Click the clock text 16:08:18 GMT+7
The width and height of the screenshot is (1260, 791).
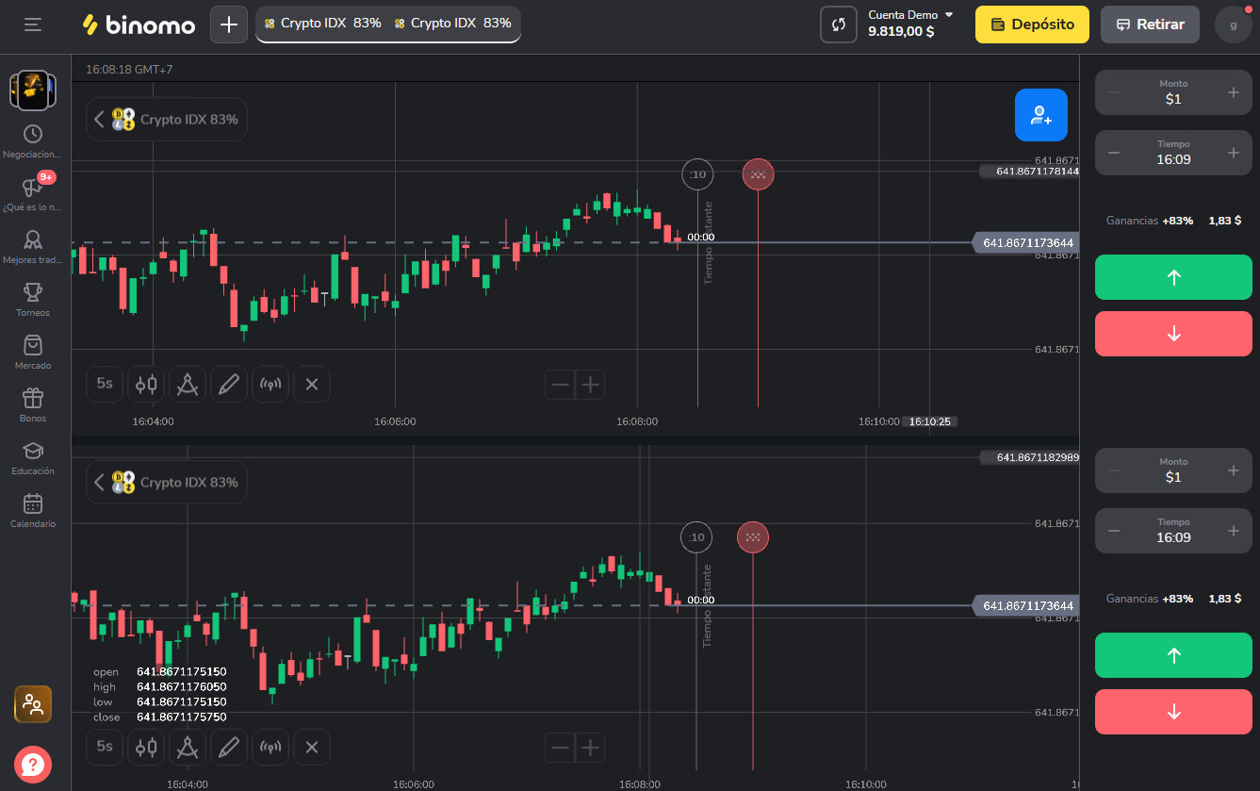coord(129,70)
